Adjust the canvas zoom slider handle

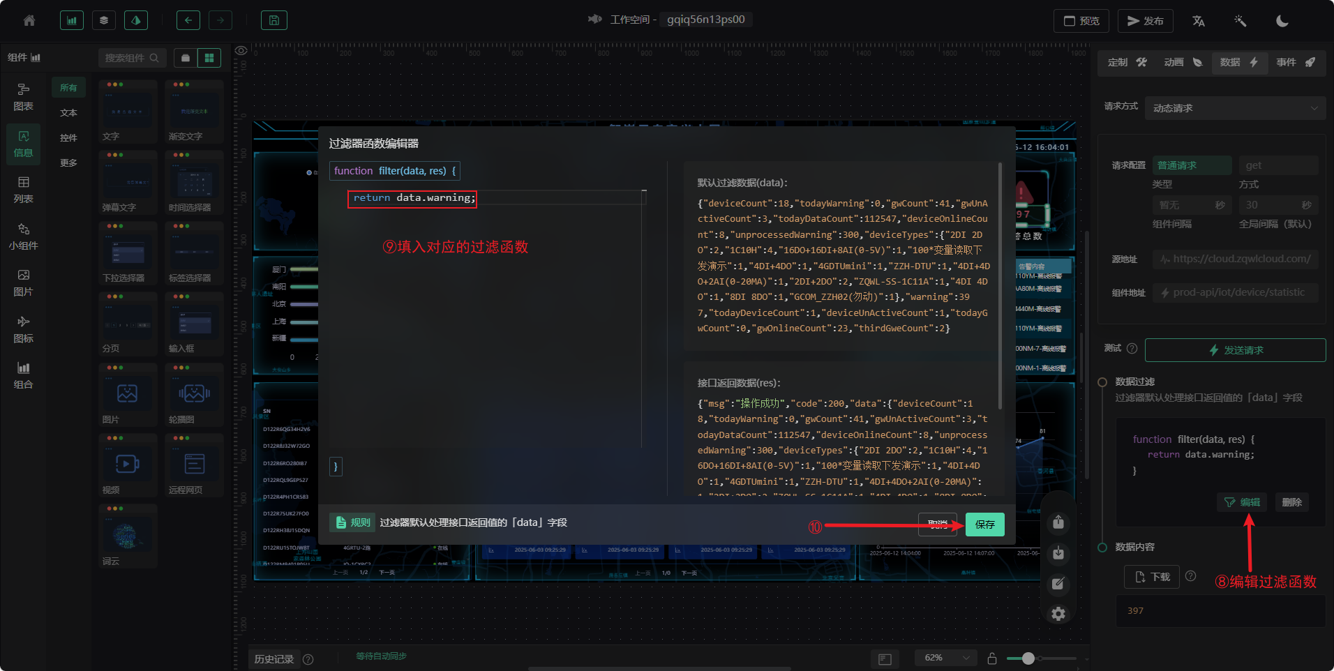point(1028,658)
